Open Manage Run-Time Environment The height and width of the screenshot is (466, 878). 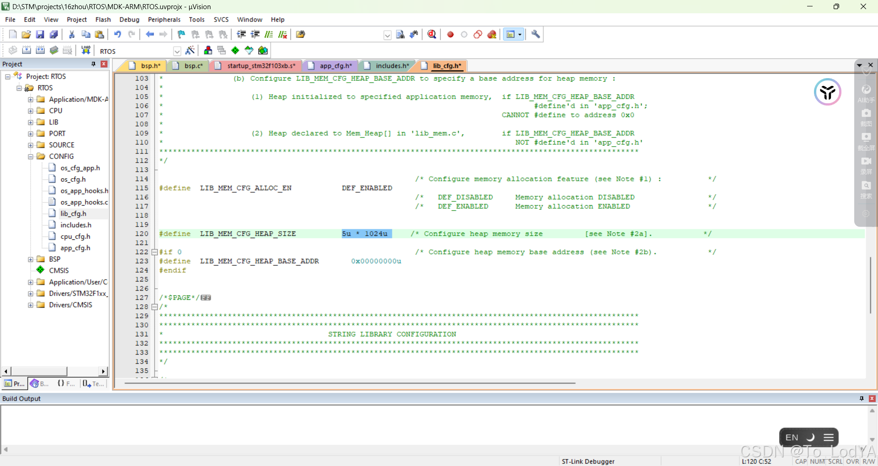click(x=236, y=50)
